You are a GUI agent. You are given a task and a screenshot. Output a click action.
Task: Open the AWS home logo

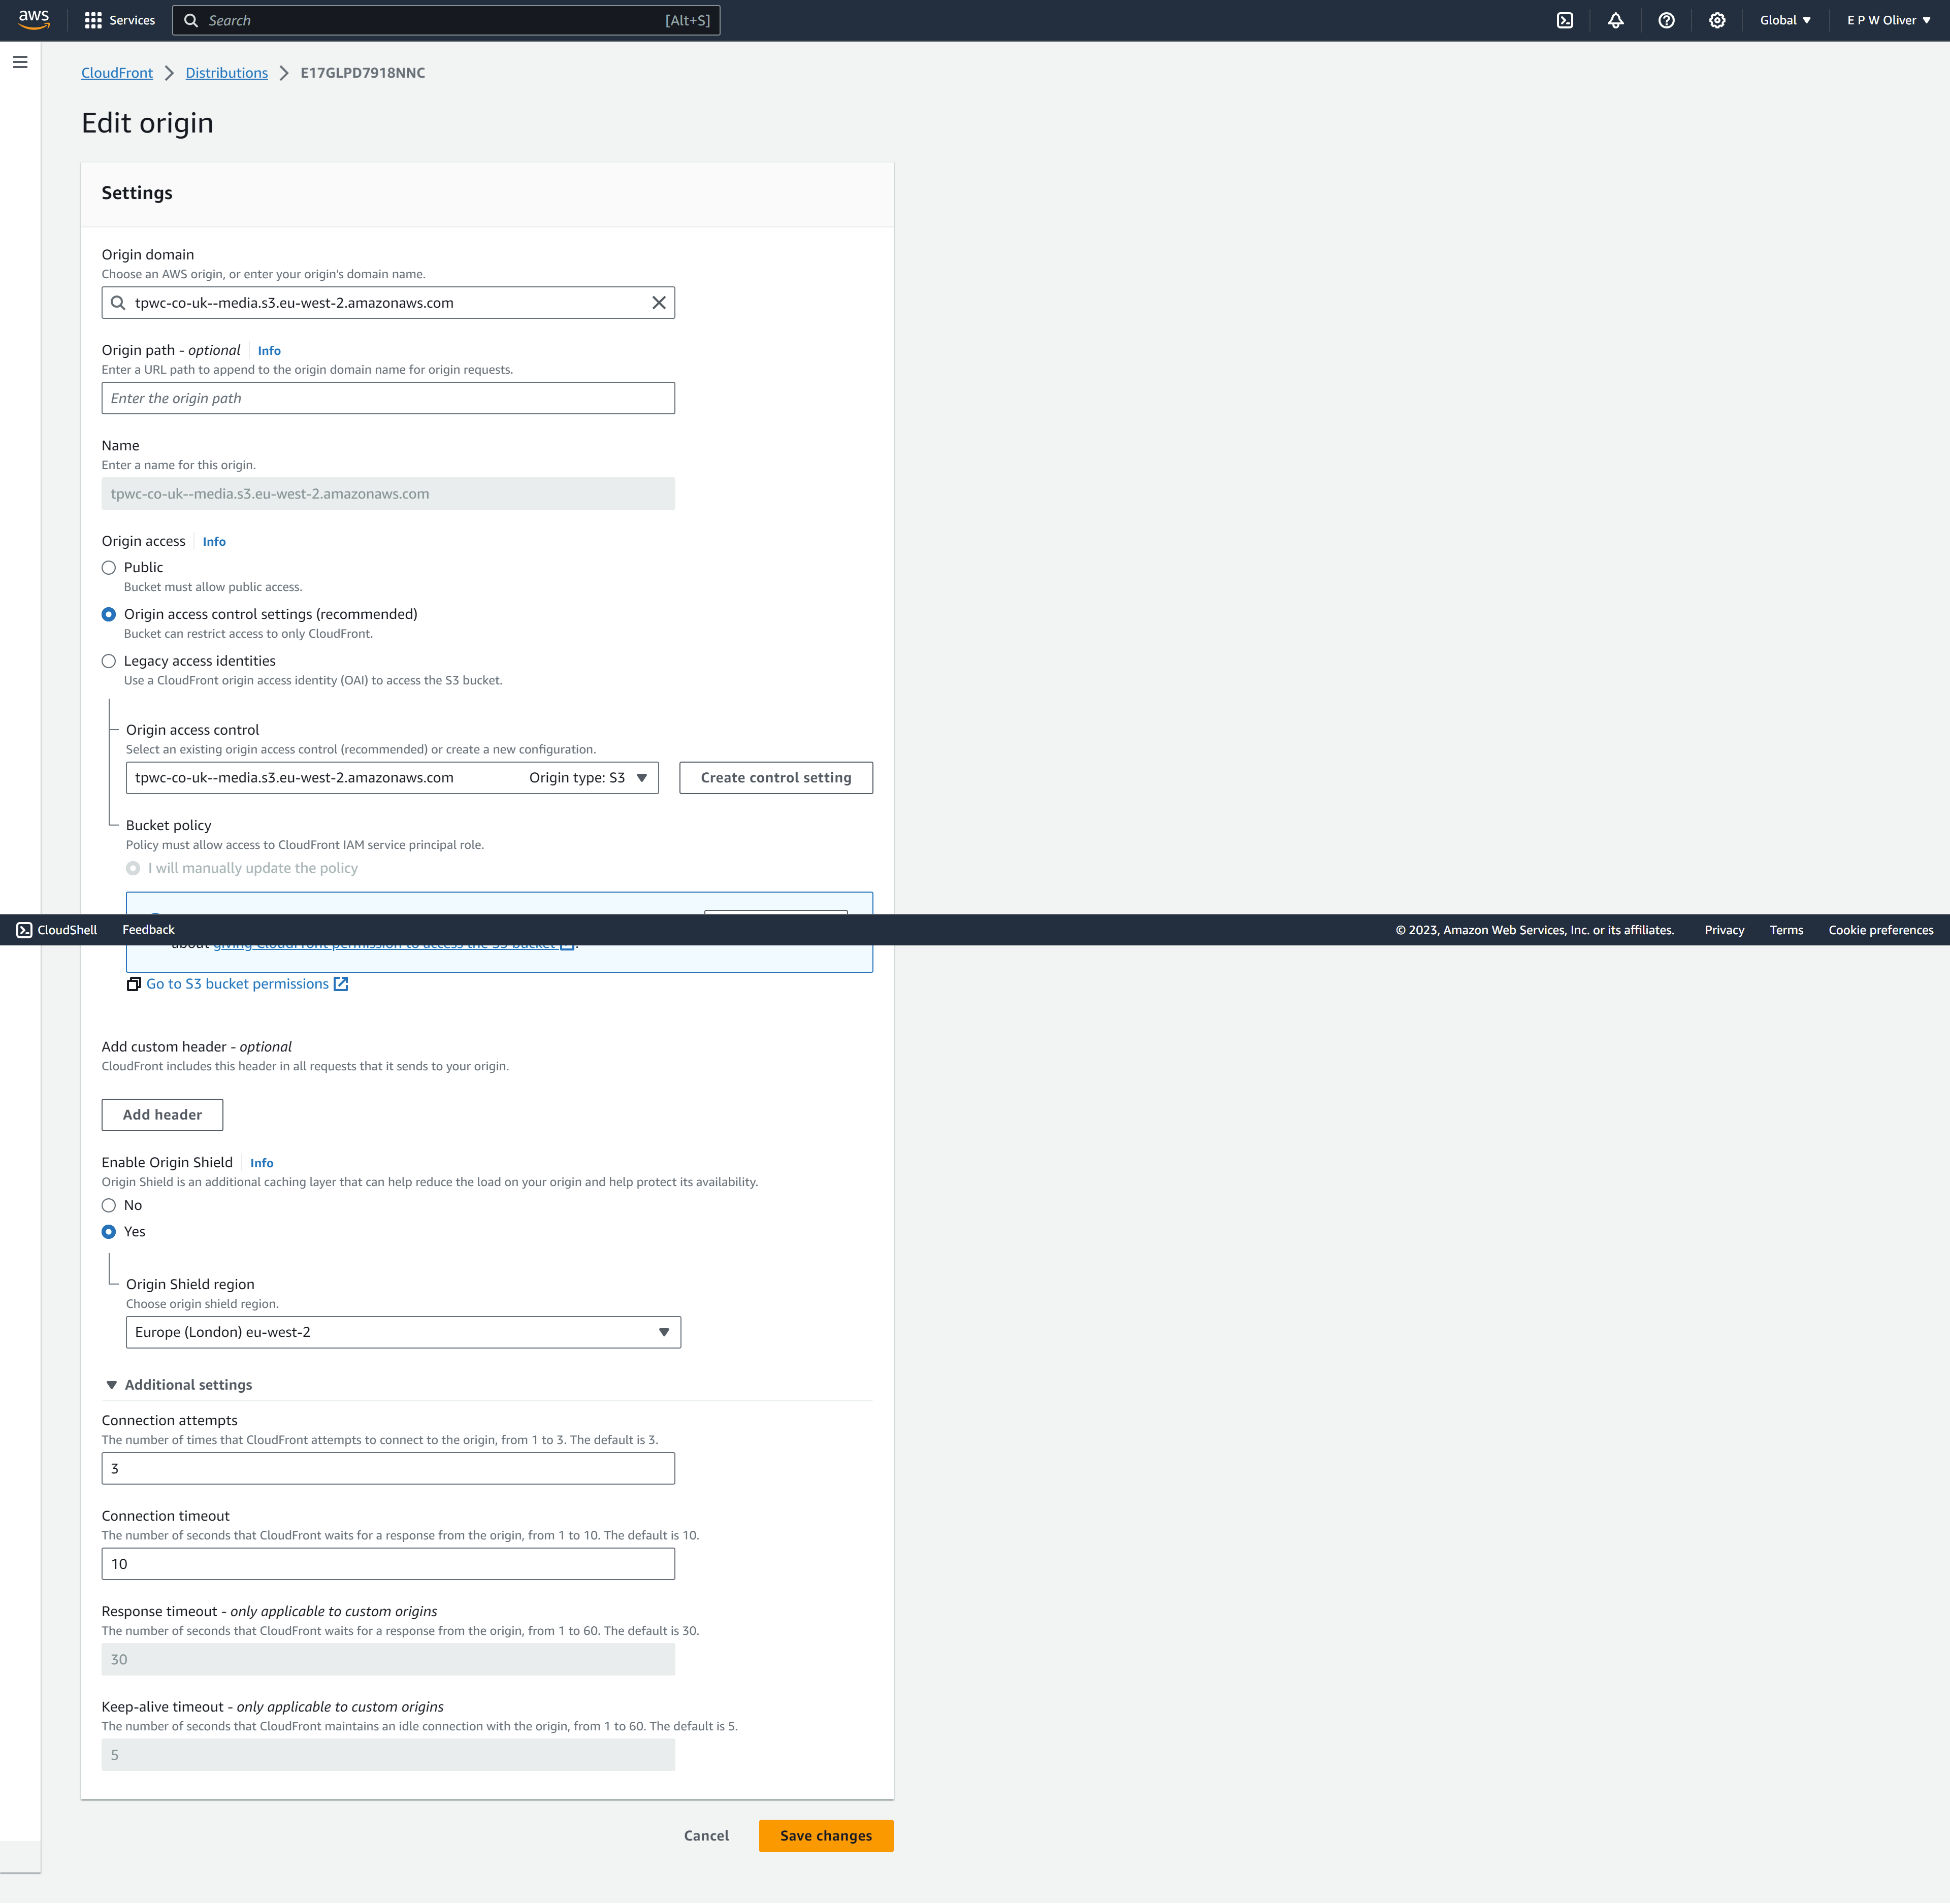[34, 20]
